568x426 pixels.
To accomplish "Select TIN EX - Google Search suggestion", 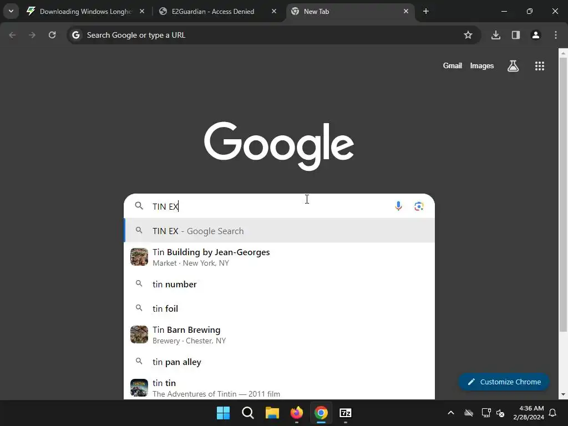I will [x=280, y=231].
